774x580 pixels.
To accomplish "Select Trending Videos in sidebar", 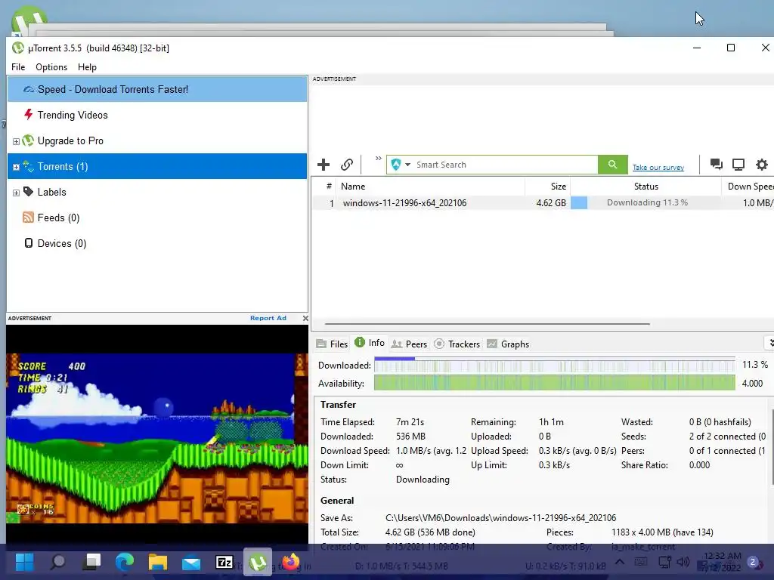I will 157,115.
